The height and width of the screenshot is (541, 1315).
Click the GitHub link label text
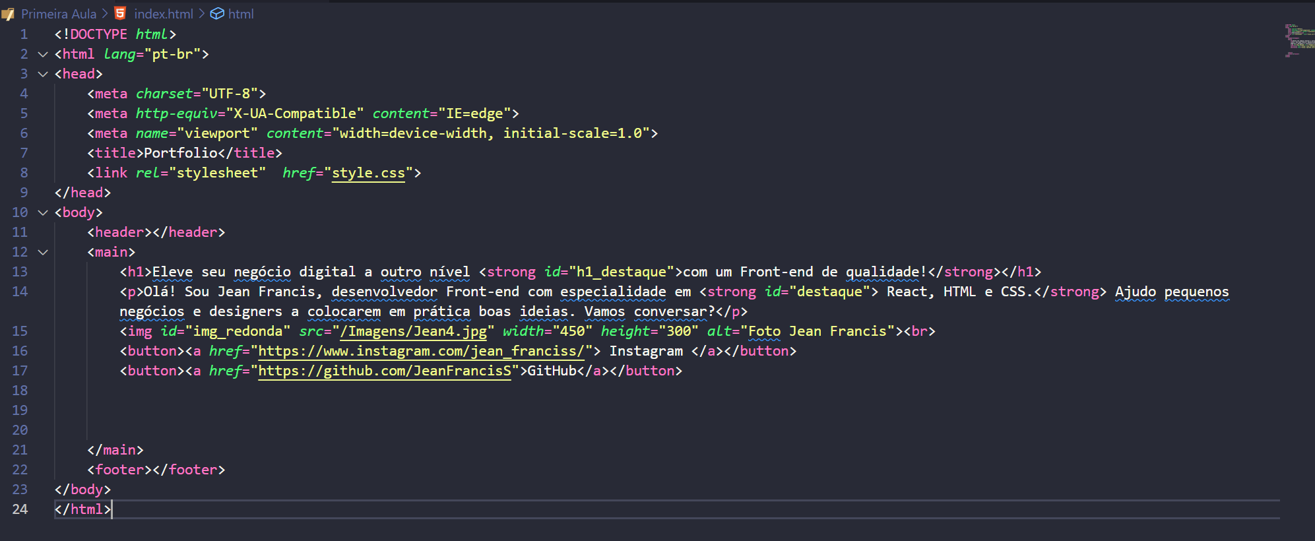(x=552, y=371)
